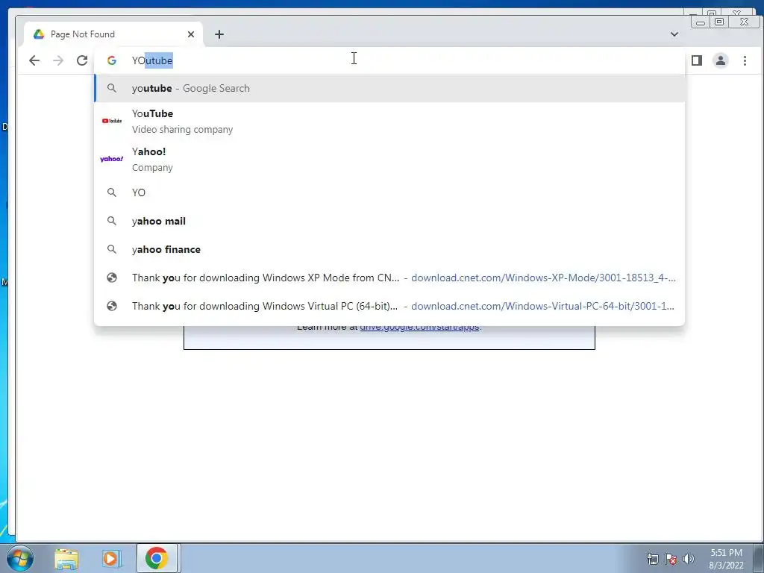Open the clock showing 5:51 PM
The height and width of the screenshot is (573, 764).
pos(726,559)
